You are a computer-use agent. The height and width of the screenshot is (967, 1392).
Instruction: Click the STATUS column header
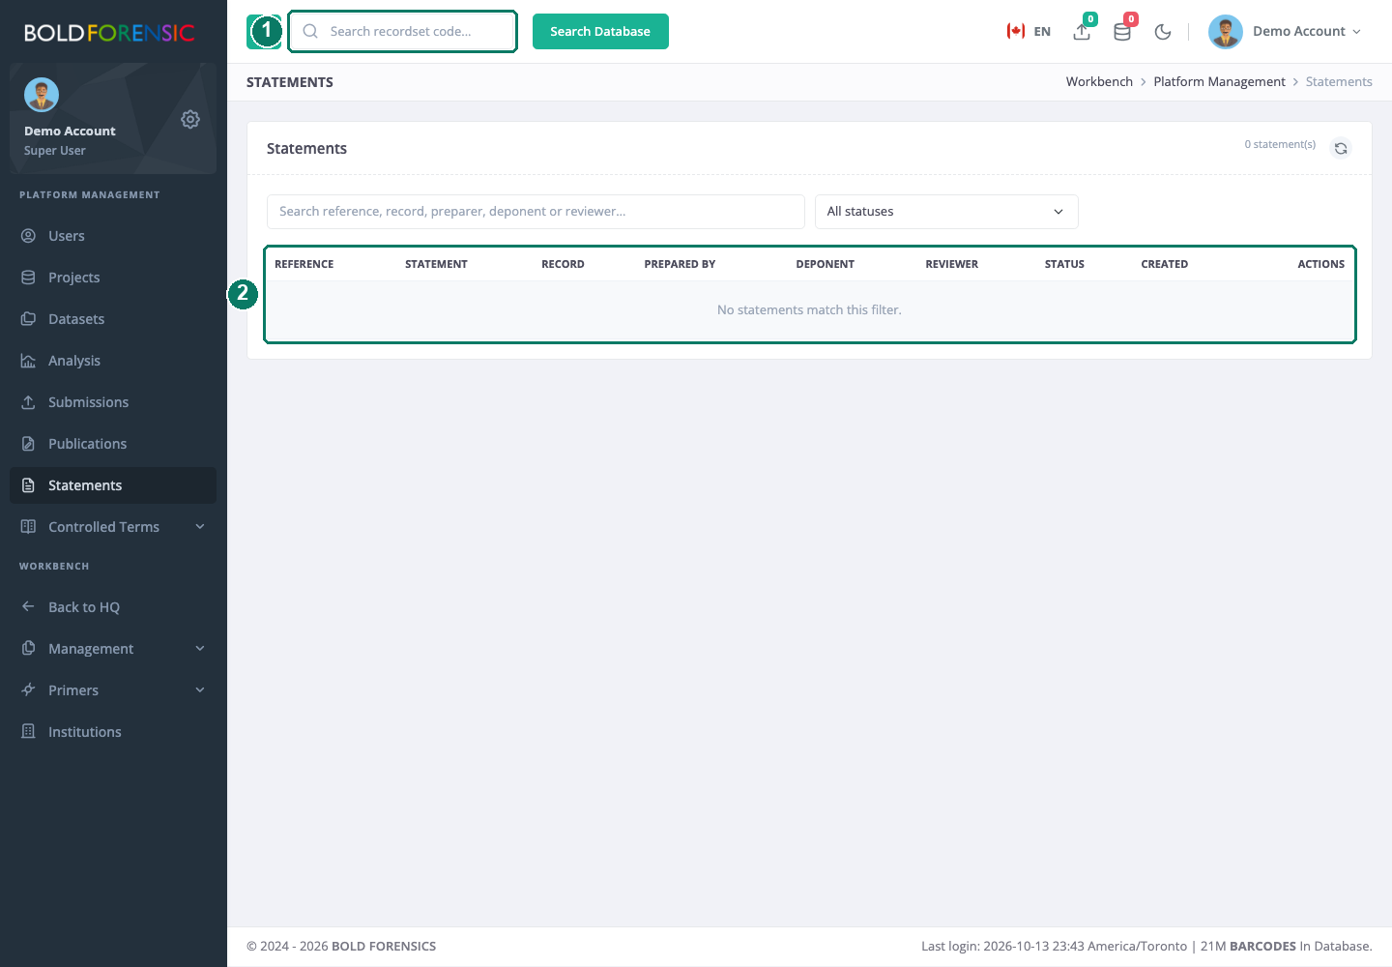pos(1064,264)
